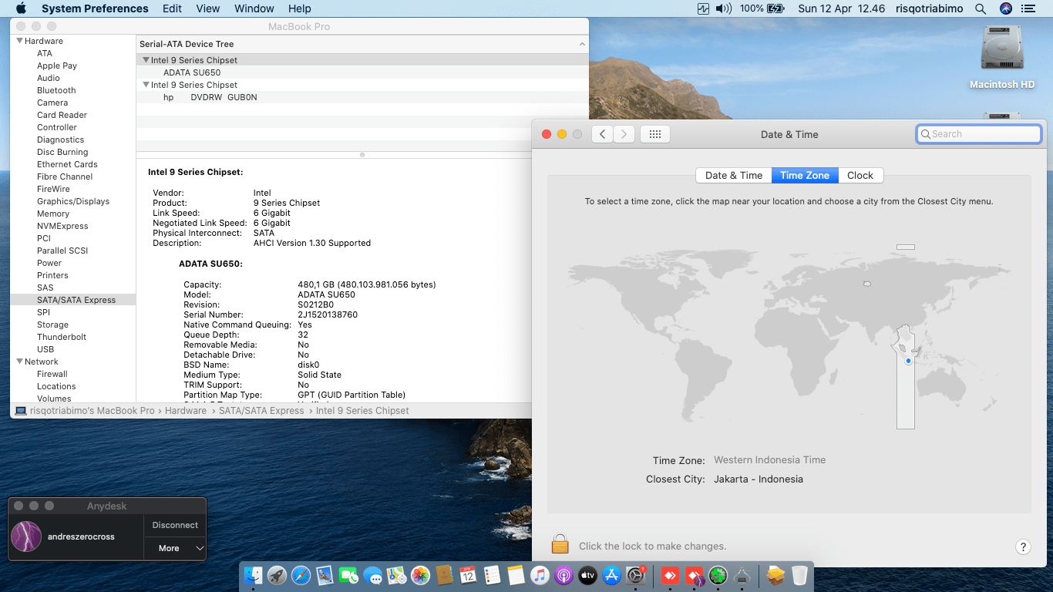Collapse the Intel 9 Series Chipset containing hp DVDRW
1053x592 pixels.
tap(146, 85)
